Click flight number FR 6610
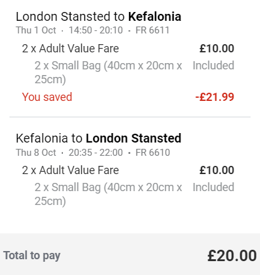 152,153
